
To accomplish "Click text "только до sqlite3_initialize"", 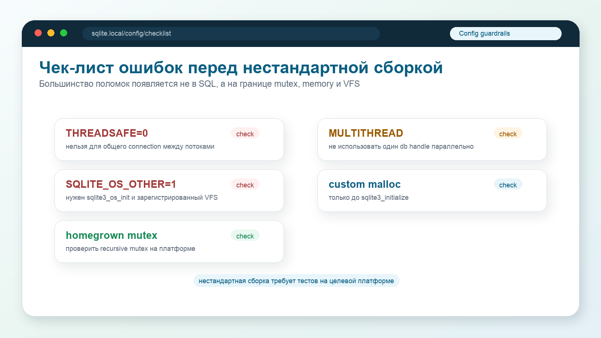I will click(x=368, y=198).
